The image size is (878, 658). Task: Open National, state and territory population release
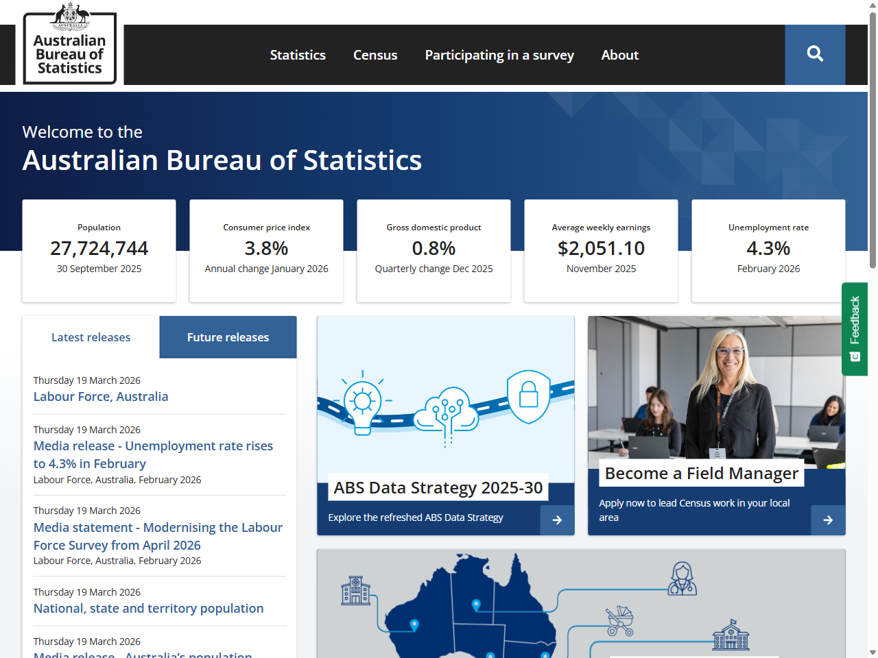[148, 608]
